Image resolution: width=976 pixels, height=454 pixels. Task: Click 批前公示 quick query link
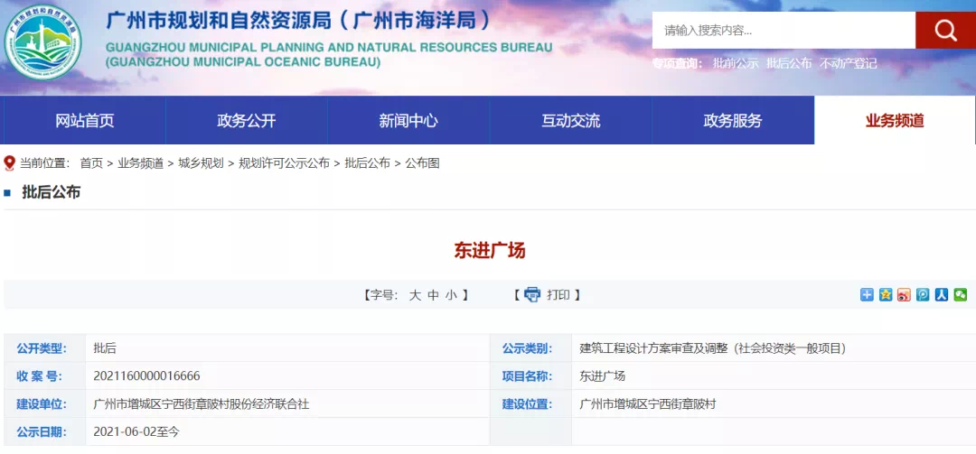[736, 64]
